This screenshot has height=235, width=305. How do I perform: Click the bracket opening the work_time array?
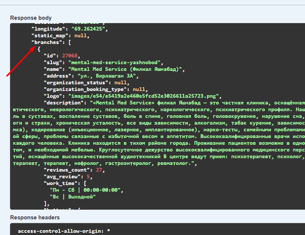coord(85,183)
